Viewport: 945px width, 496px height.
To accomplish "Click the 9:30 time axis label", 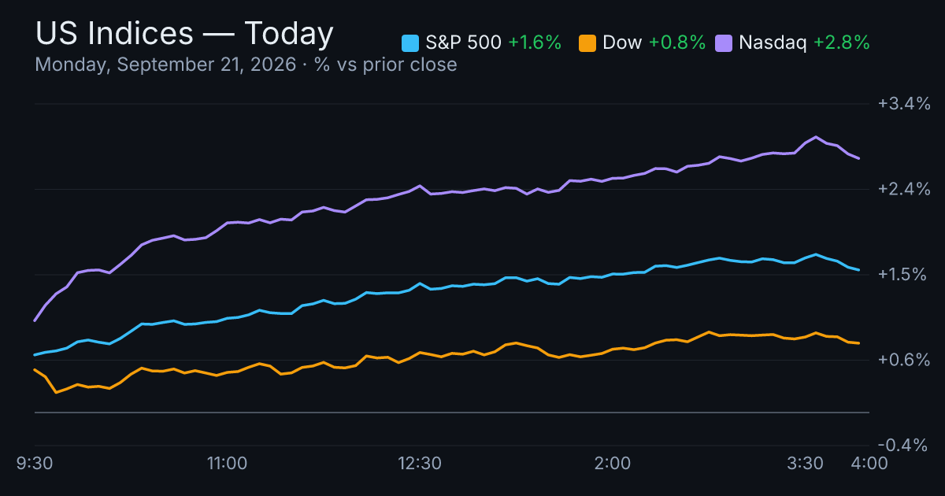I will click(x=34, y=463).
